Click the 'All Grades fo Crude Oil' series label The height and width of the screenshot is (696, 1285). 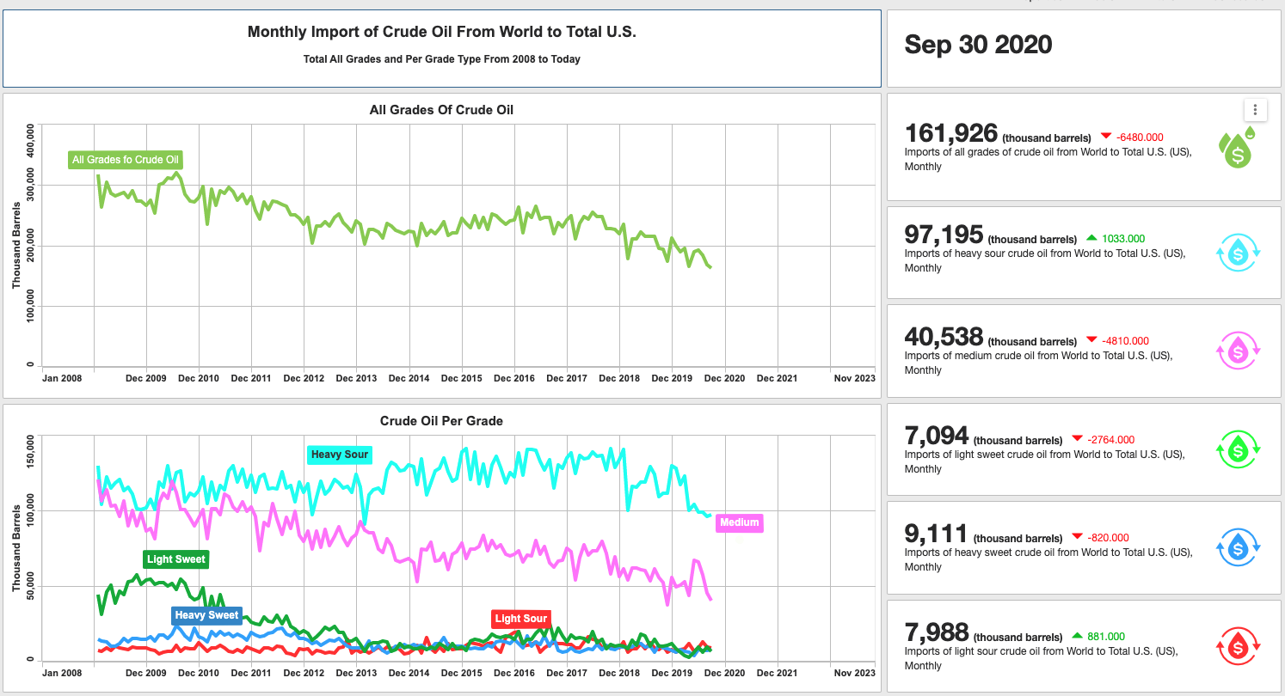(x=126, y=160)
